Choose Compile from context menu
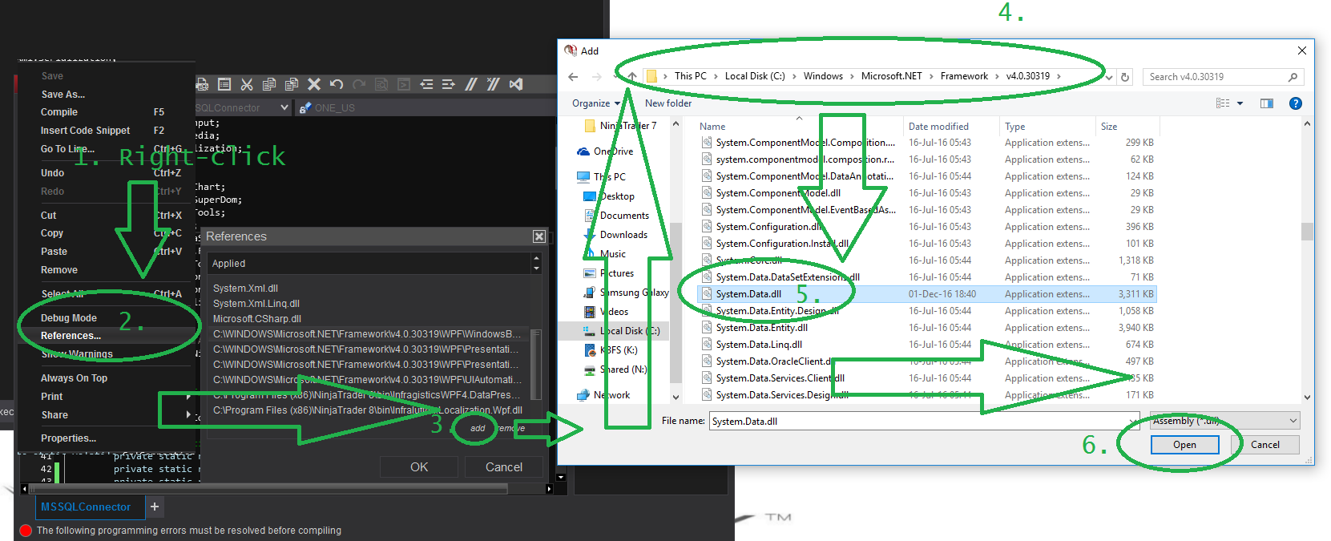This screenshot has height=541, width=1331. [59, 112]
